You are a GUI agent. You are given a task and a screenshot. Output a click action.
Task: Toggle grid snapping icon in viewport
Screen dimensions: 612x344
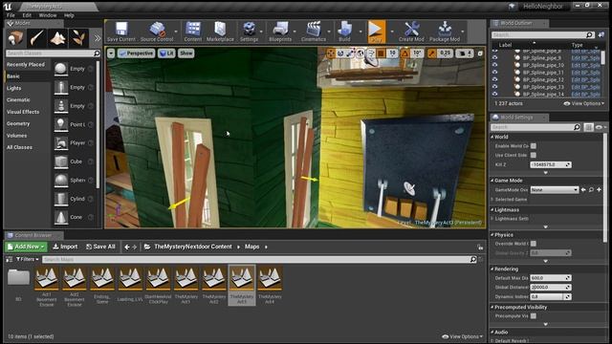(382, 54)
